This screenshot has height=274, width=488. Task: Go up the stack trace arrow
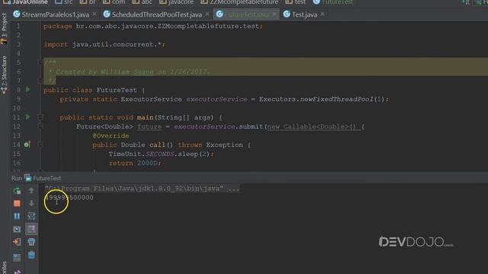click(x=31, y=191)
